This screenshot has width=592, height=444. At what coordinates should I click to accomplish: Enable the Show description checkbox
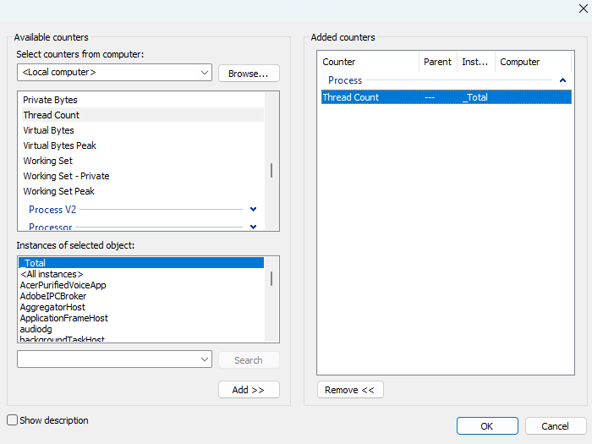(13, 420)
